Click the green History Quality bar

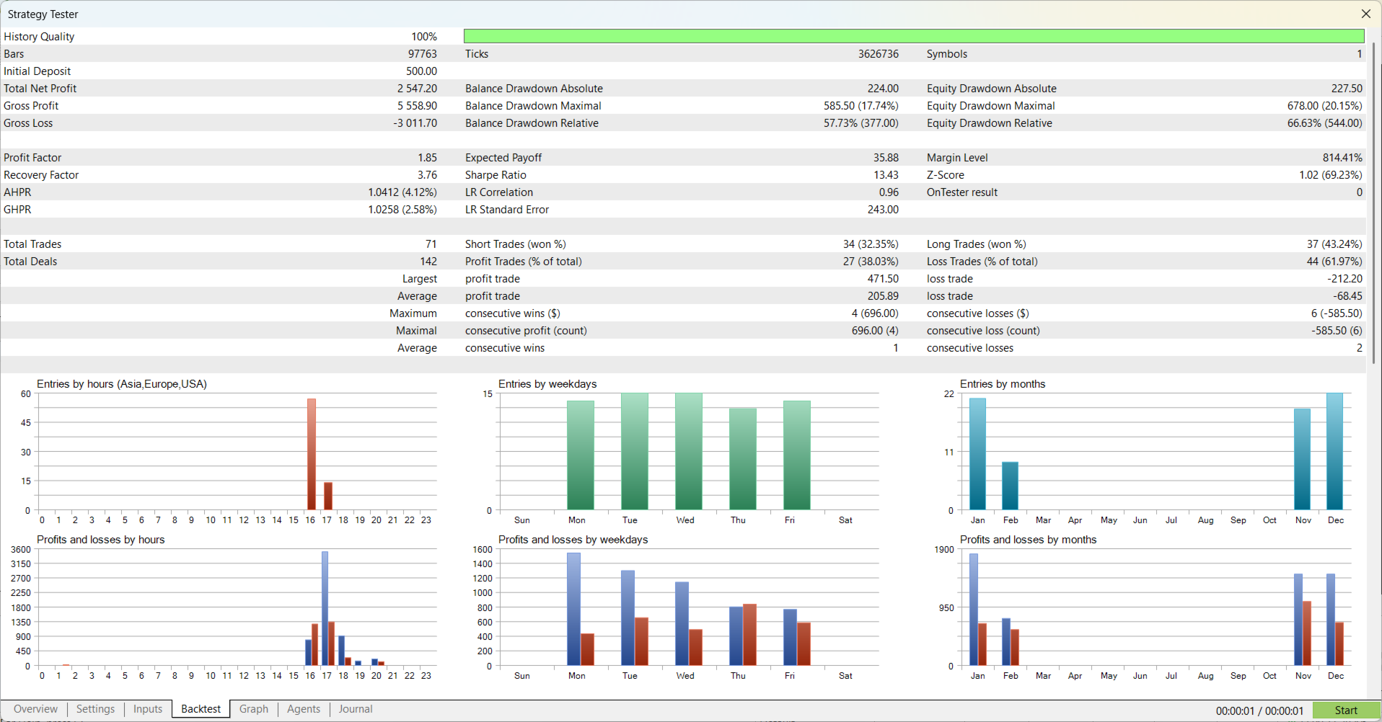click(913, 36)
